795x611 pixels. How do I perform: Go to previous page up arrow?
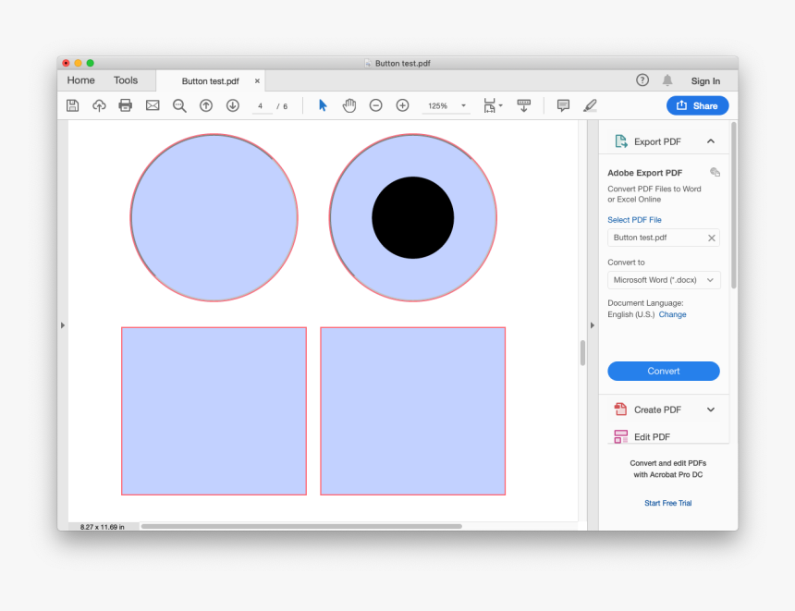click(x=206, y=105)
